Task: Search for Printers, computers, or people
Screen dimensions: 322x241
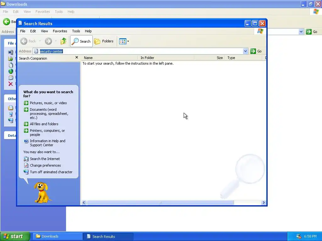Action: [47, 133]
